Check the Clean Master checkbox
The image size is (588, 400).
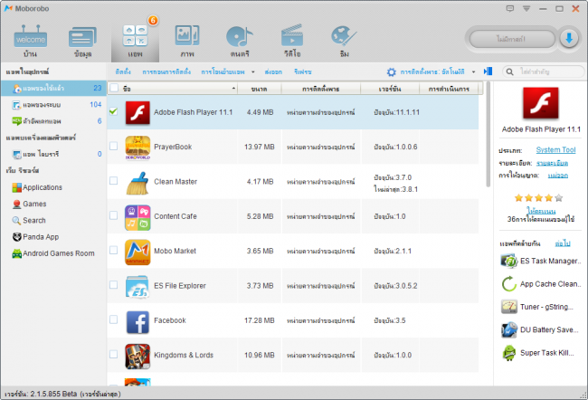click(x=114, y=180)
